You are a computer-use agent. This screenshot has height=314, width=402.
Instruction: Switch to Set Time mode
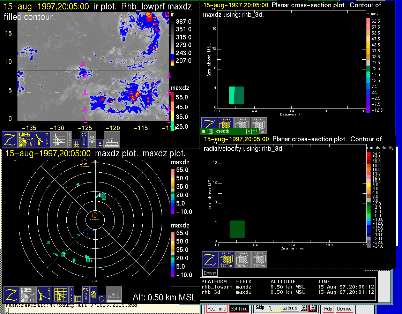point(239,309)
